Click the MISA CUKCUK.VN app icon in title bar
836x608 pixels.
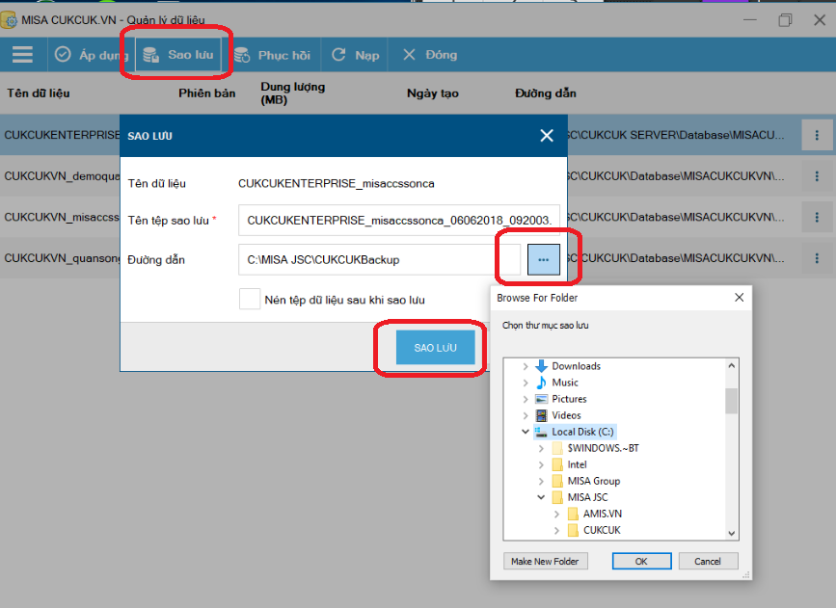tap(9, 20)
